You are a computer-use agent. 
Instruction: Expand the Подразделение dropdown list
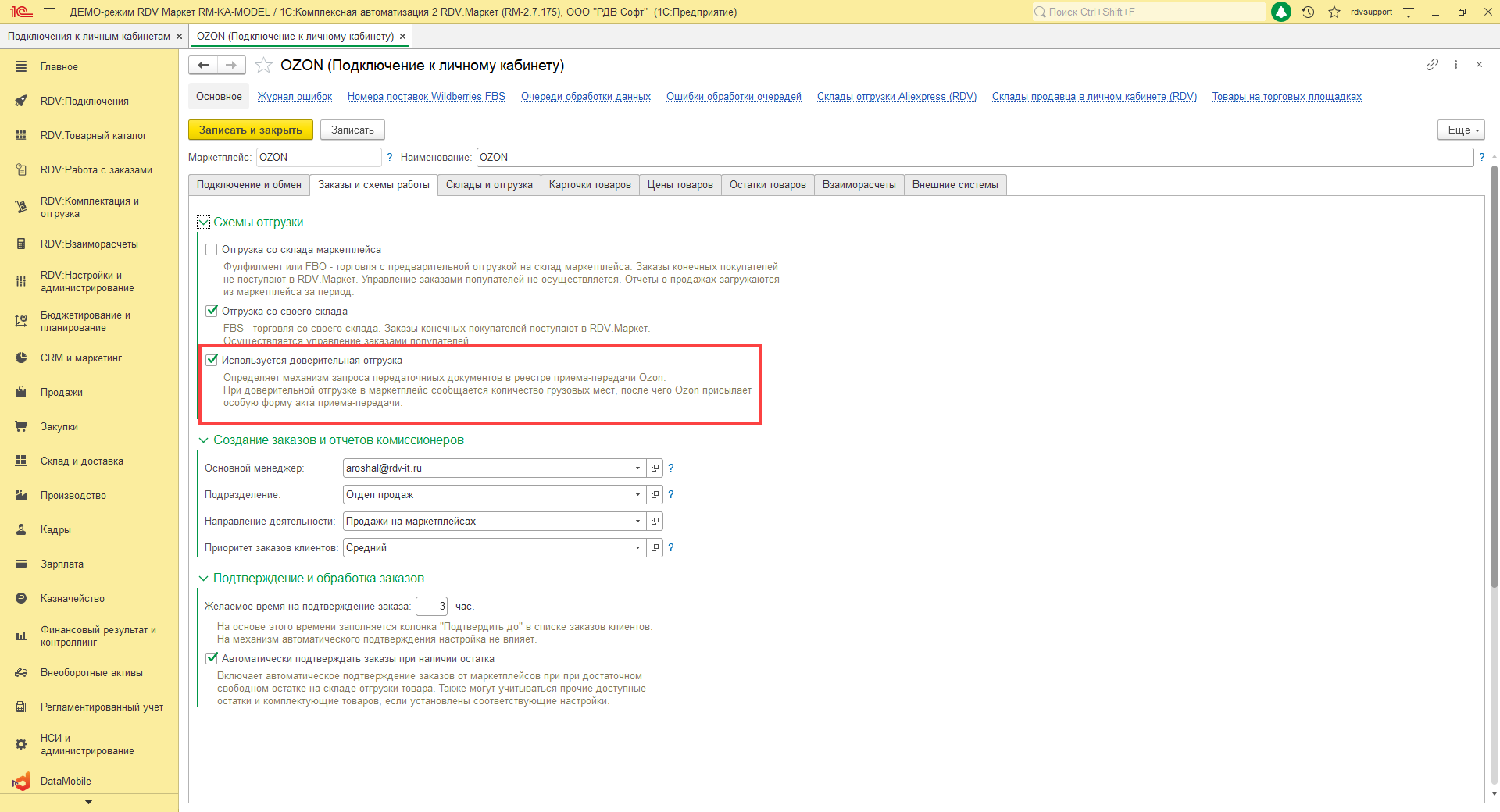coord(637,495)
